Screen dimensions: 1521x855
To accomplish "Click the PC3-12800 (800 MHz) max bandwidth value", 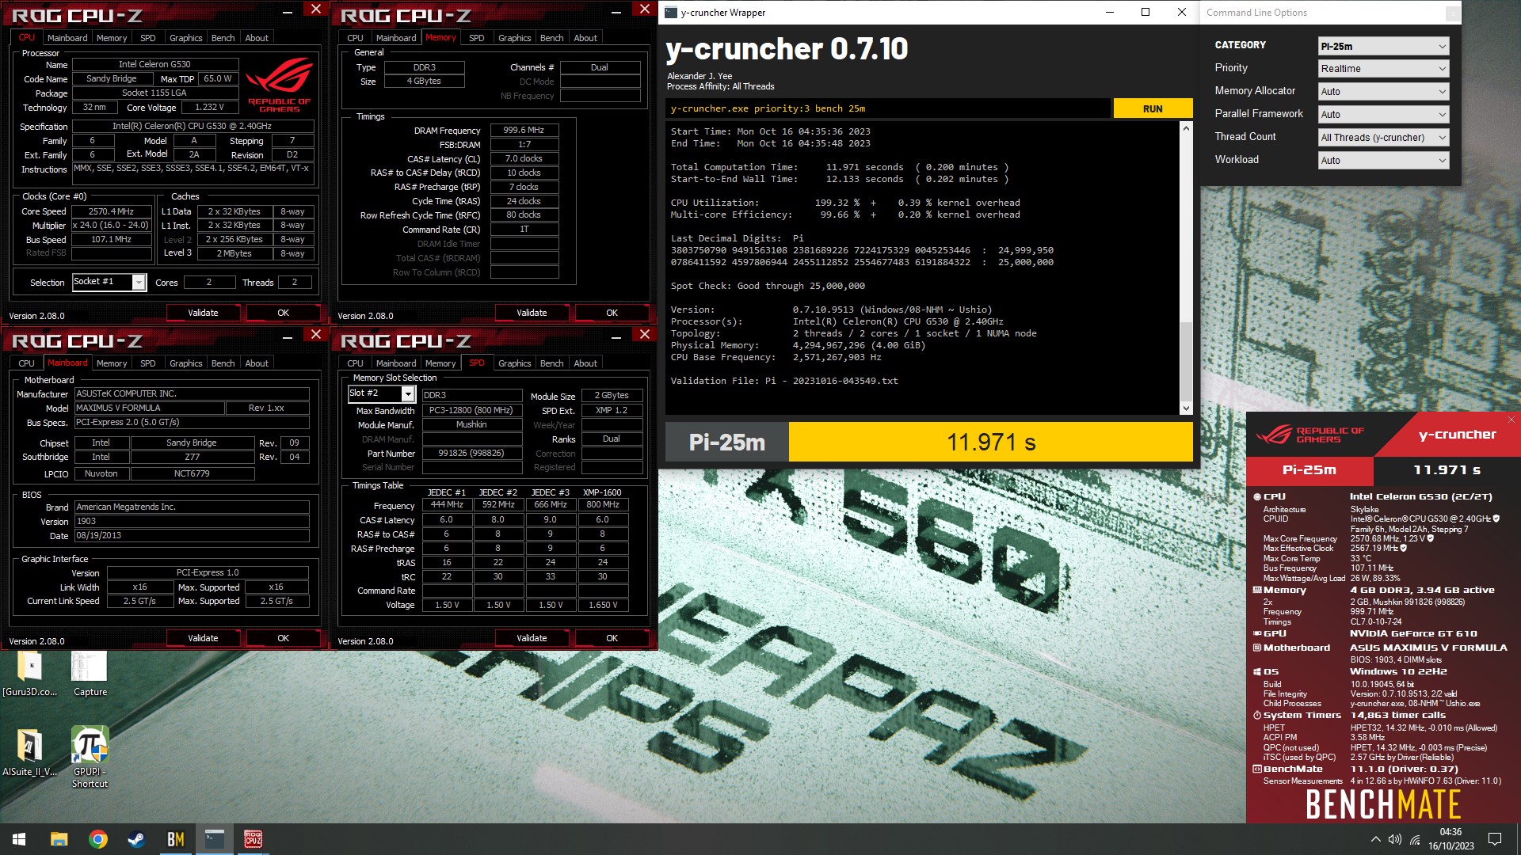I will point(471,410).
